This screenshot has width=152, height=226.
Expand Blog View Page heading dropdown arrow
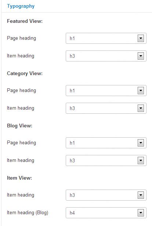[x=141, y=143]
